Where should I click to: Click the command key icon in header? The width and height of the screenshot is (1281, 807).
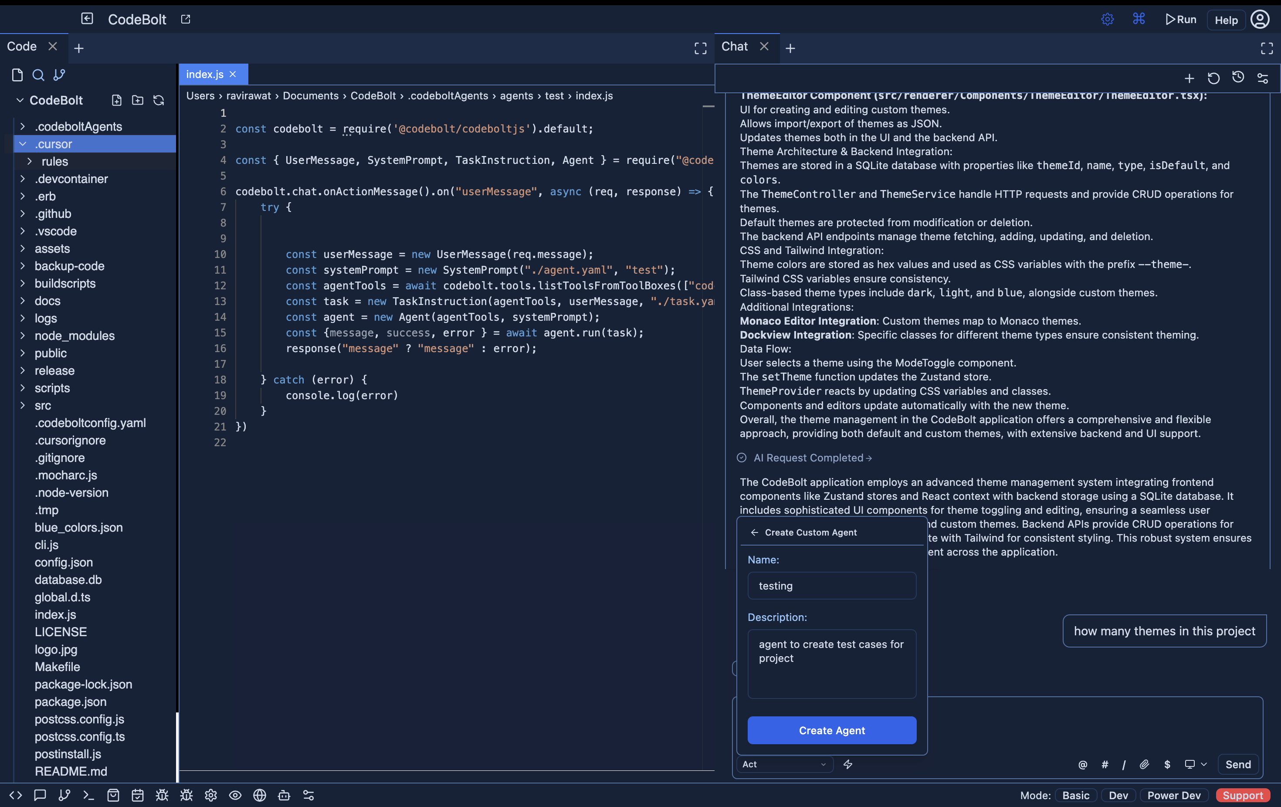[x=1139, y=19]
